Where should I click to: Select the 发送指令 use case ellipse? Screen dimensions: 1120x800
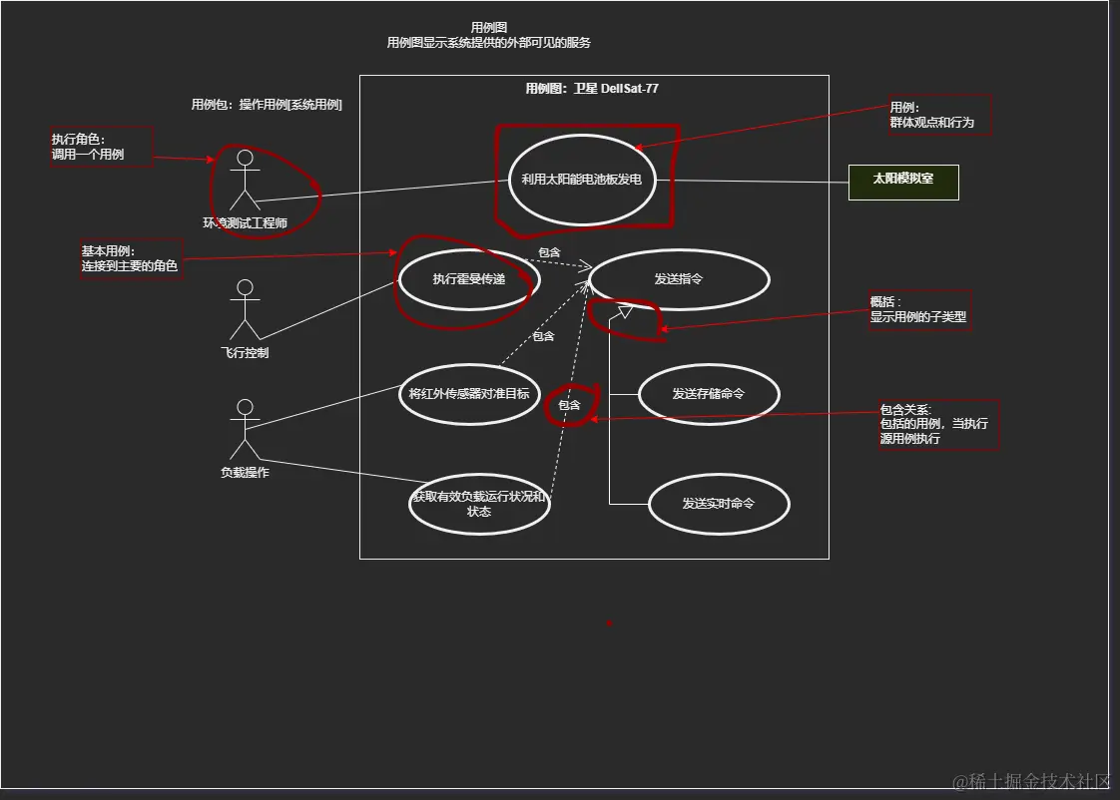[x=680, y=279]
